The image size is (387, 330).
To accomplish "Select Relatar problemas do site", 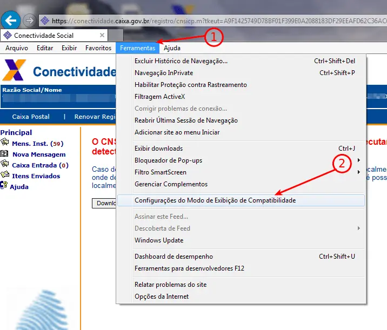I will 241,285.
